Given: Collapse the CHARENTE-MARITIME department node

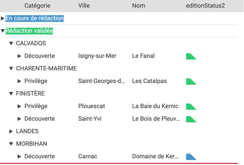Looking at the screenshot, I should click(11, 68).
